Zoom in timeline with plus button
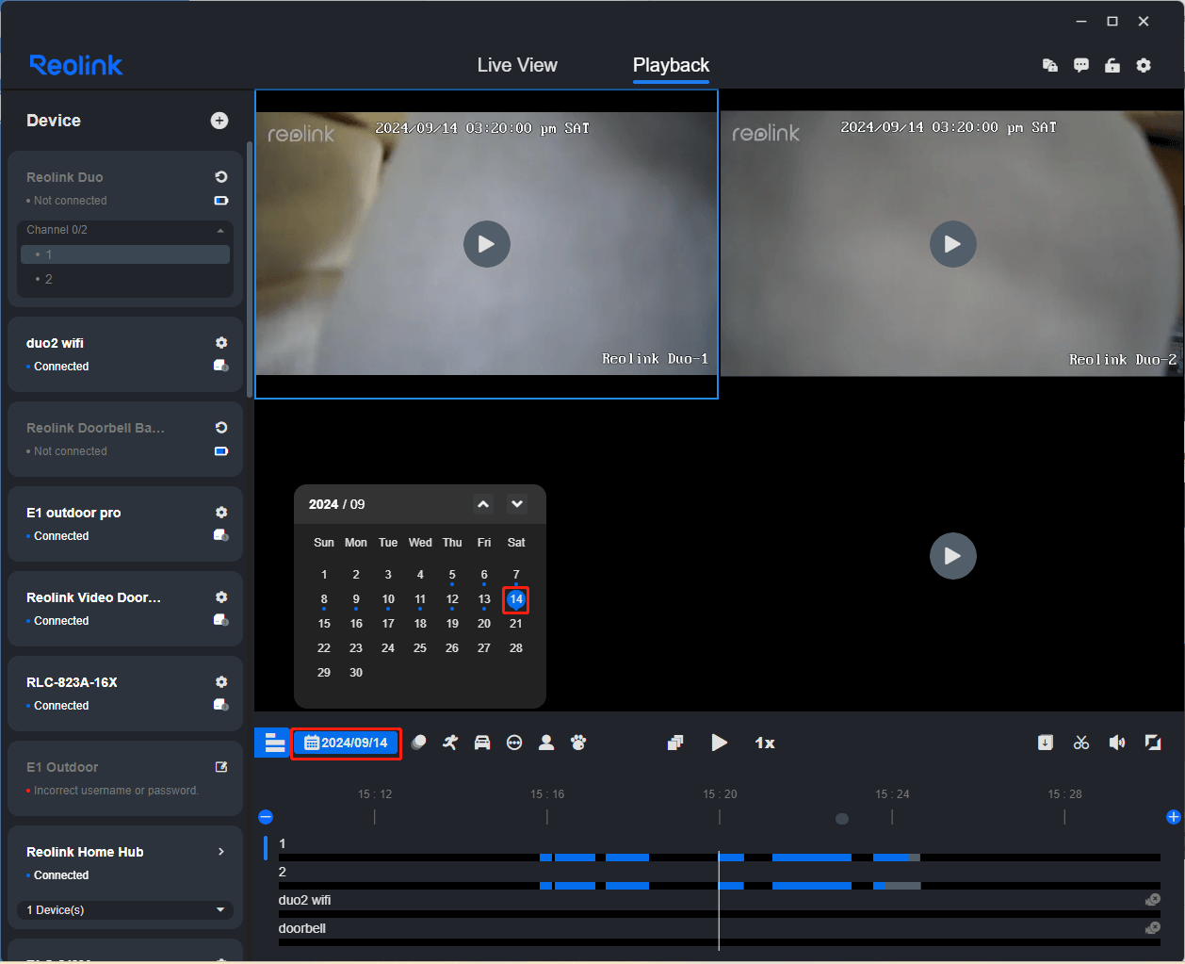Screen dimensions: 1185x964 1174,817
